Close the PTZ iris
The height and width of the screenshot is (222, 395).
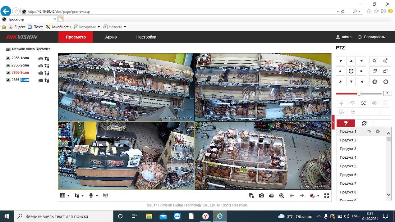(375, 82)
